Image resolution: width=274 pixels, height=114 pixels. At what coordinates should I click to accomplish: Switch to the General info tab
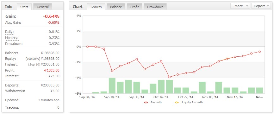point(43,7)
